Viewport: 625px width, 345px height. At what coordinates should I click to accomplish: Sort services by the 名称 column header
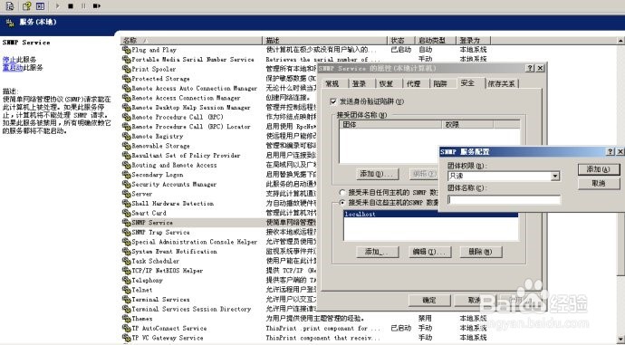(x=191, y=40)
